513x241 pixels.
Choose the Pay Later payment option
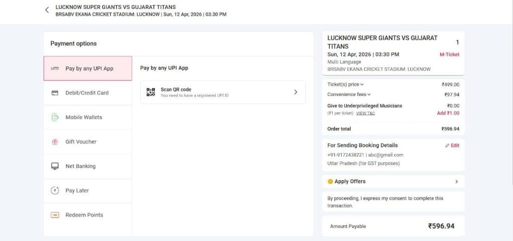coord(77,190)
